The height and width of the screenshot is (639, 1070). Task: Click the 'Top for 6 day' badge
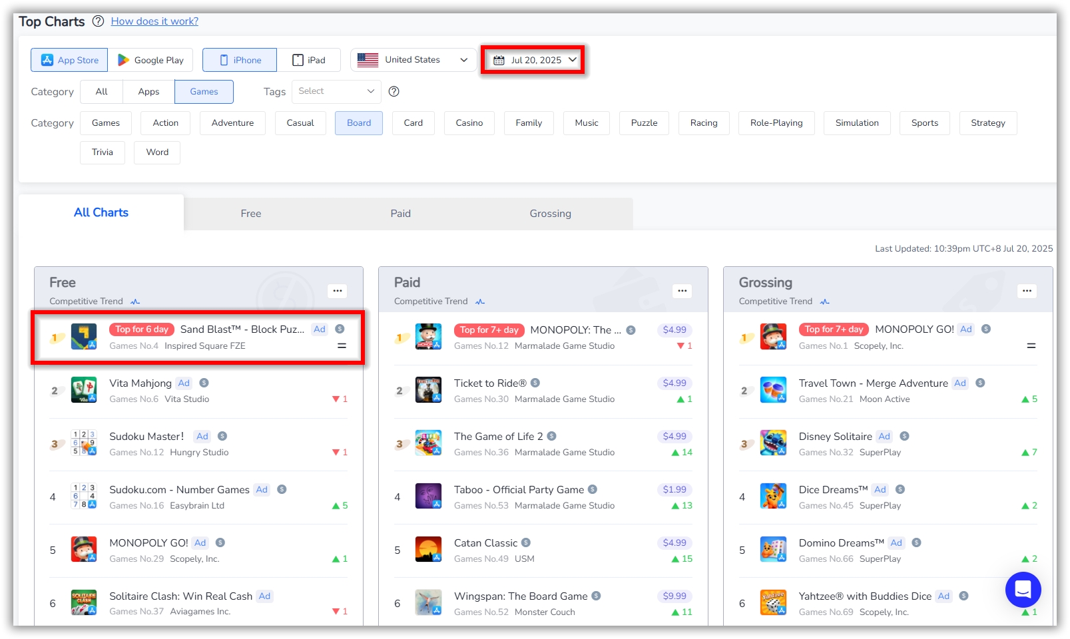click(142, 329)
